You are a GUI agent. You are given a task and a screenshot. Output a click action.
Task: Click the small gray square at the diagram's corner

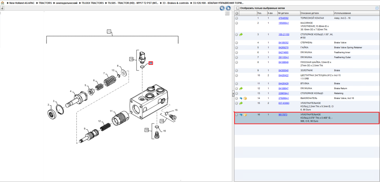pyautogui.click(x=227, y=14)
